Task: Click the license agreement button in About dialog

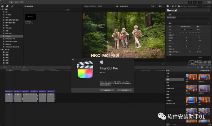Action: point(124,90)
